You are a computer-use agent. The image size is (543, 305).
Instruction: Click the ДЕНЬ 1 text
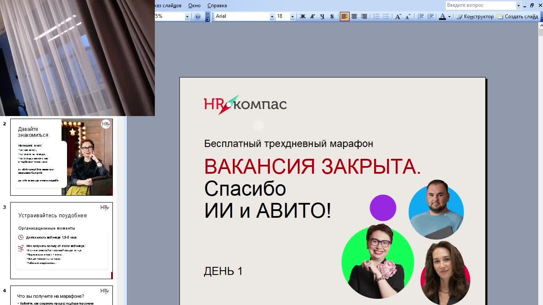tap(223, 271)
